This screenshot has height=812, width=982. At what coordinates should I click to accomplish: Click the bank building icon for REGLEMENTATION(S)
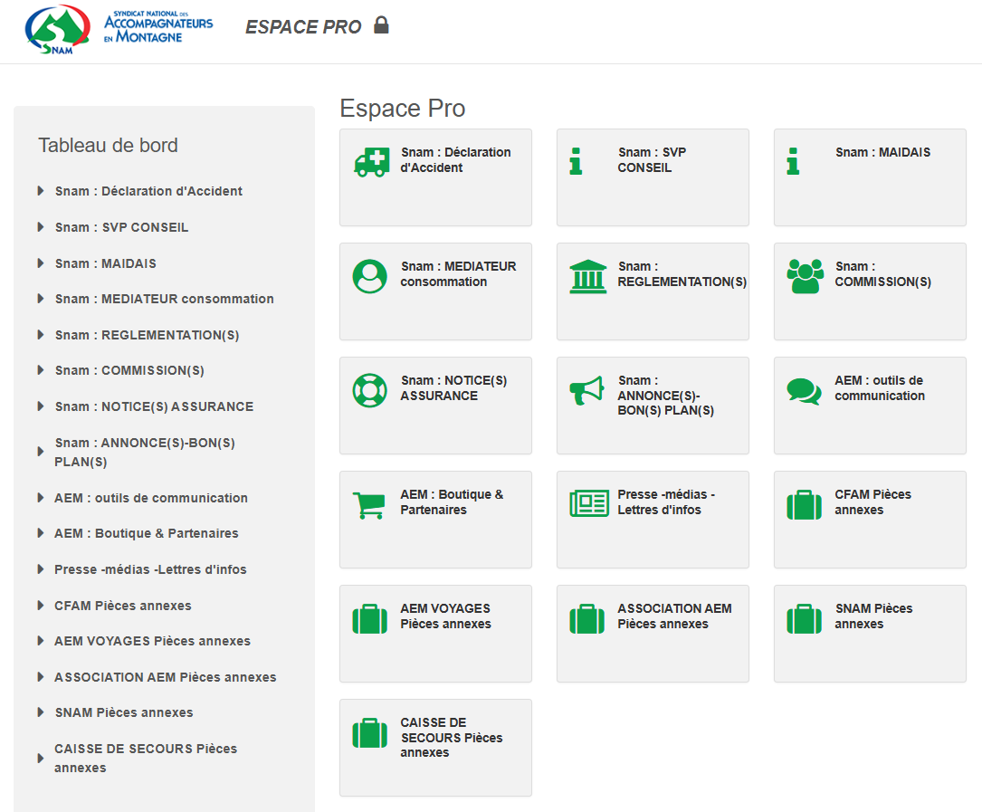pyautogui.click(x=588, y=276)
